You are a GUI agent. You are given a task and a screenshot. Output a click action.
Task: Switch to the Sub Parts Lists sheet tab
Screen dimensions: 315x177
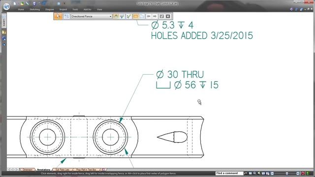[63, 170]
